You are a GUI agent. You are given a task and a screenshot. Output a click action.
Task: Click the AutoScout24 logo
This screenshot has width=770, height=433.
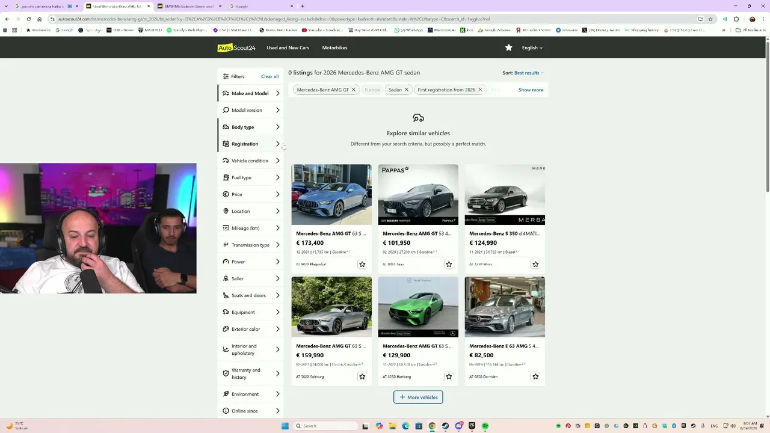point(236,48)
